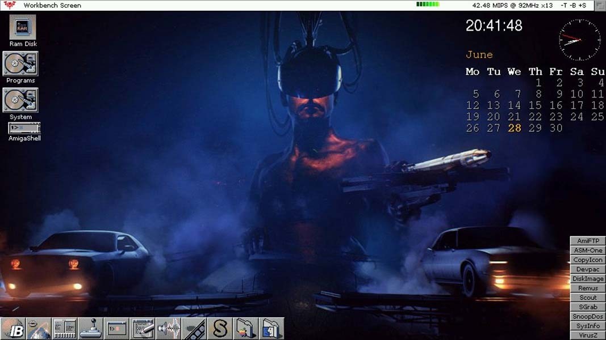Launch Devpac from the button list
Screen dimensions: 606x340
click(x=588, y=269)
